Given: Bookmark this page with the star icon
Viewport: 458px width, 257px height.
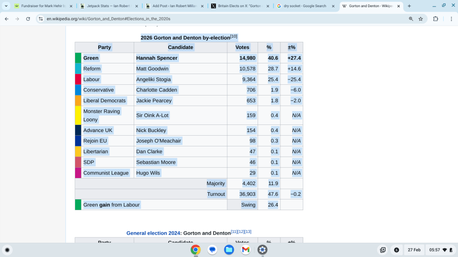Looking at the screenshot, I should click(x=420, y=19).
